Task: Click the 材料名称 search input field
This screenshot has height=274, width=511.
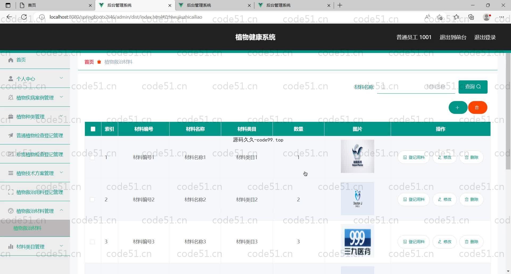Action: click(416, 87)
